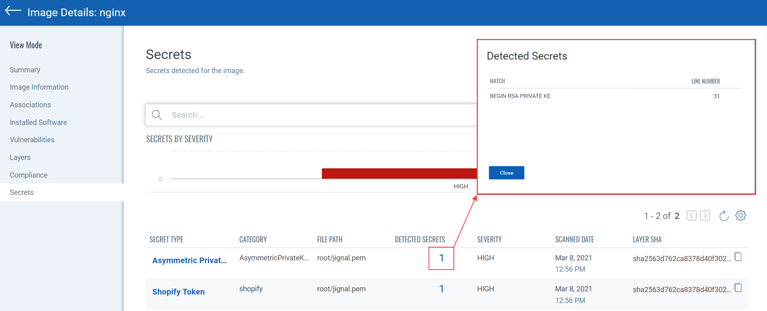Select 'BEGIN RSA PRIVATE KE' match text
This screenshot has width=767, height=311.
[x=520, y=96]
